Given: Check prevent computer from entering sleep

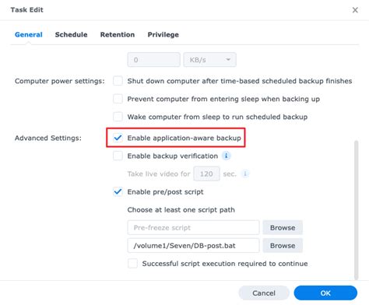Looking at the screenshot, I should click(x=118, y=99).
